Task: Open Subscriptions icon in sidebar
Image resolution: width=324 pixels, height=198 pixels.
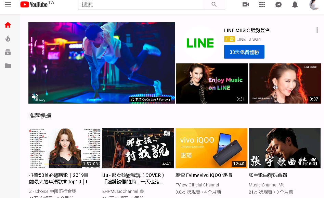Action: point(8,52)
